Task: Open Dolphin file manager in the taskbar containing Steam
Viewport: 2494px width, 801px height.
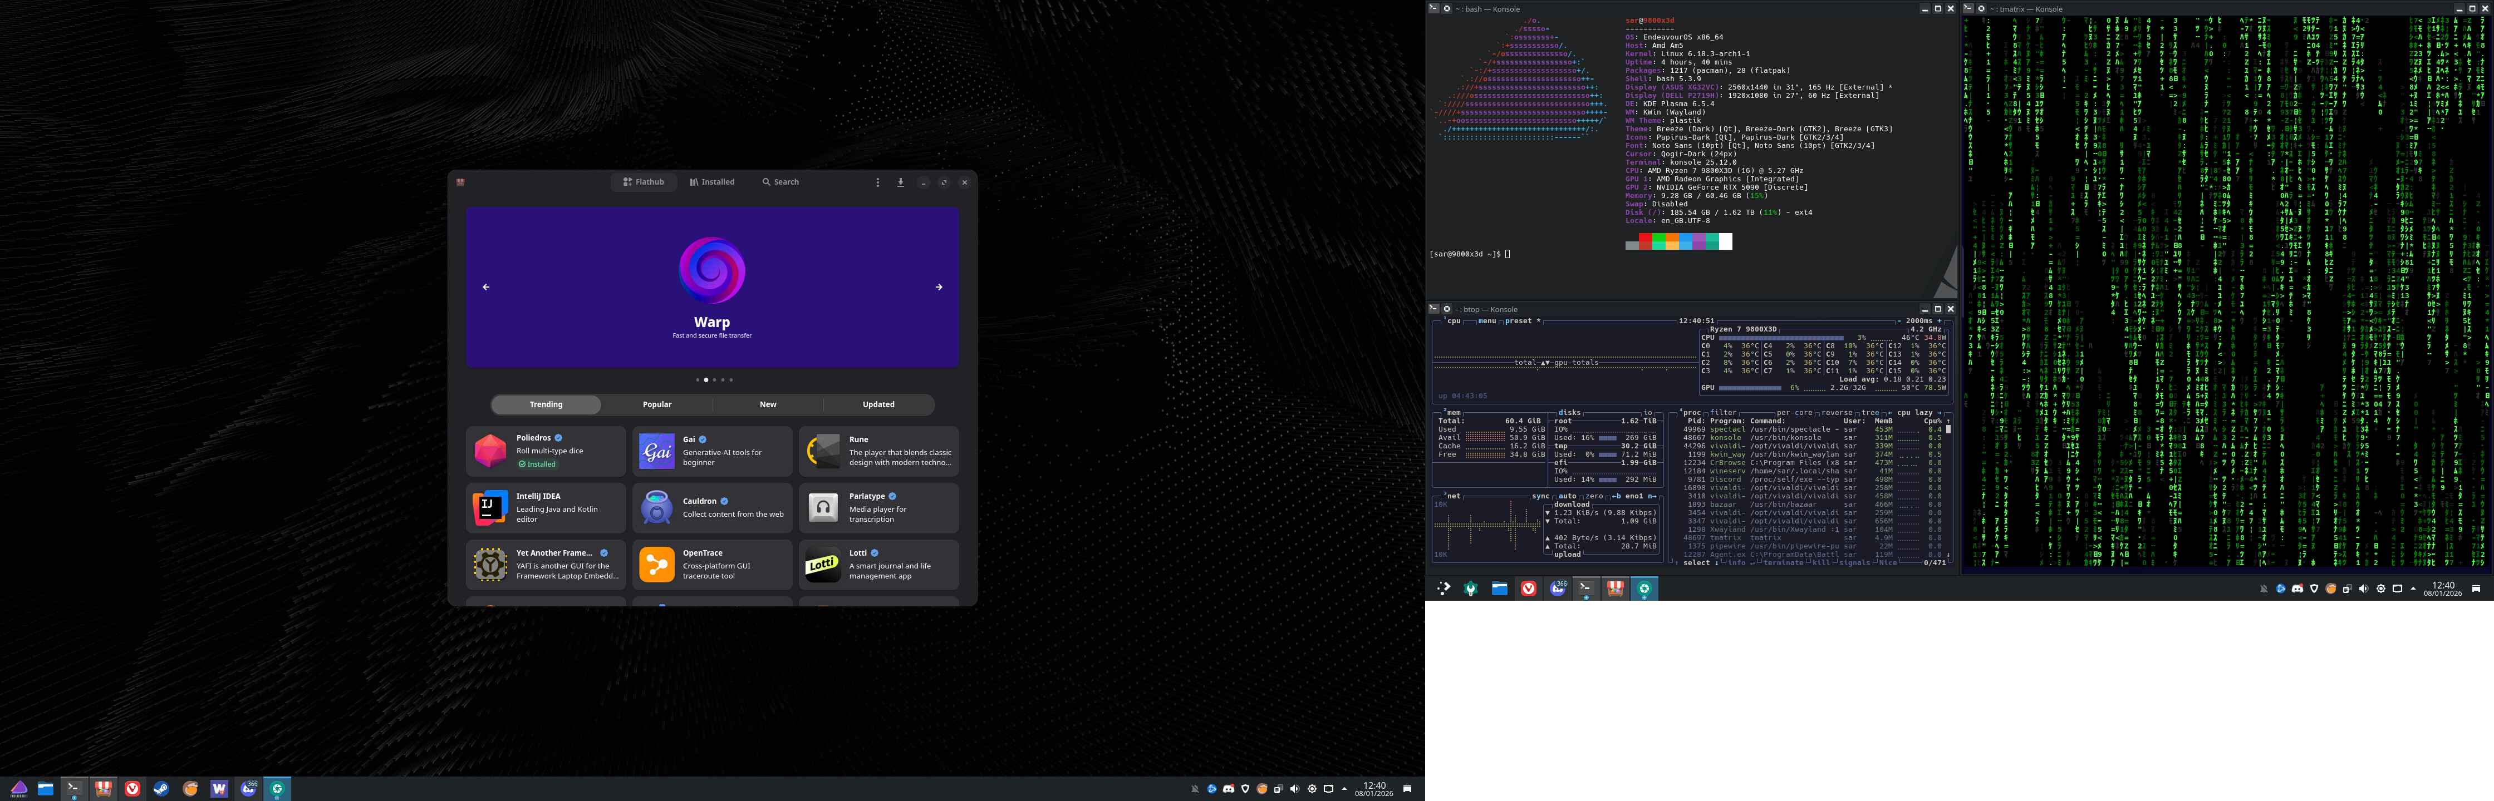Action: coord(46,788)
